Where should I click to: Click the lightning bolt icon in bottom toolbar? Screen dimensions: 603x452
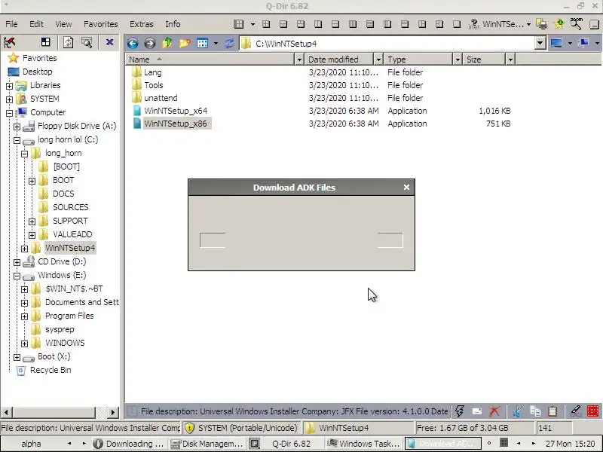[x=459, y=411]
